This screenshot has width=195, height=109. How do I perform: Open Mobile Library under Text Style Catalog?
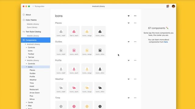[33, 36]
